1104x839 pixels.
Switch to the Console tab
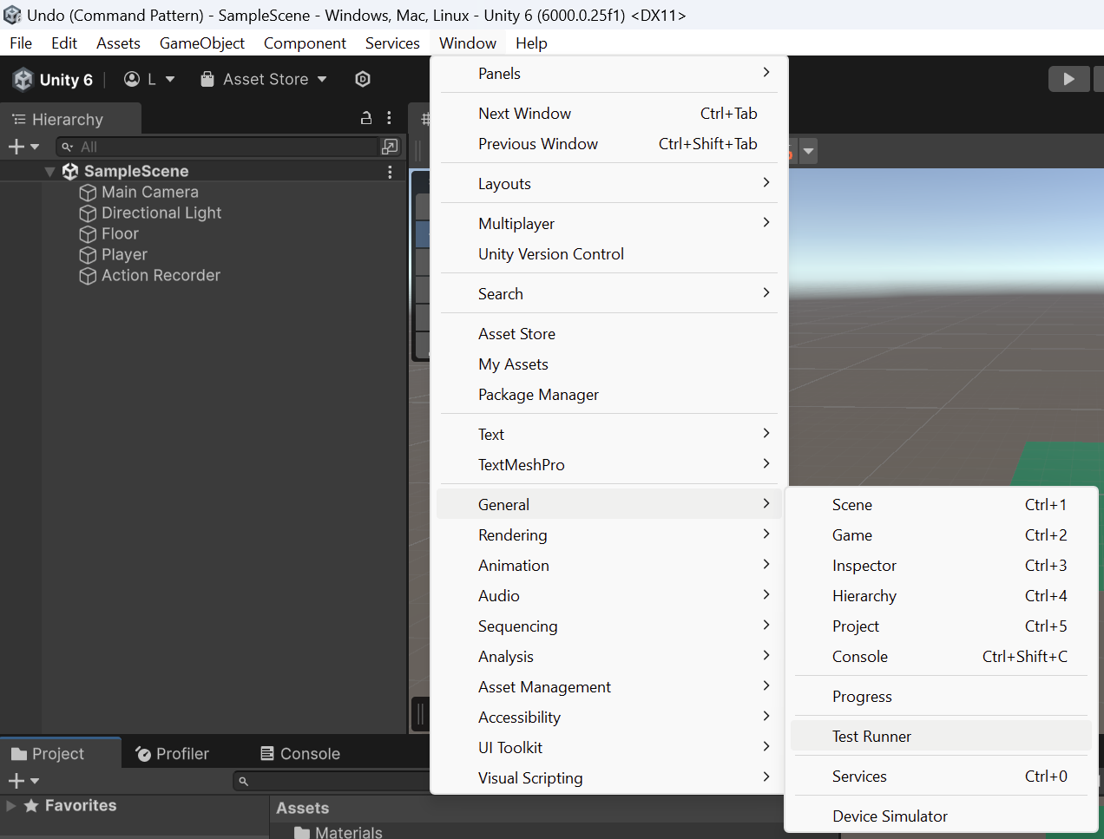click(x=300, y=754)
